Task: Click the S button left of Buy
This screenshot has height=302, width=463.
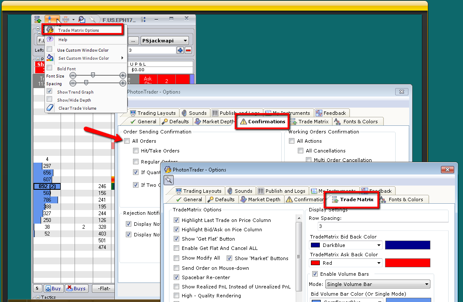Action: point(37,288)
